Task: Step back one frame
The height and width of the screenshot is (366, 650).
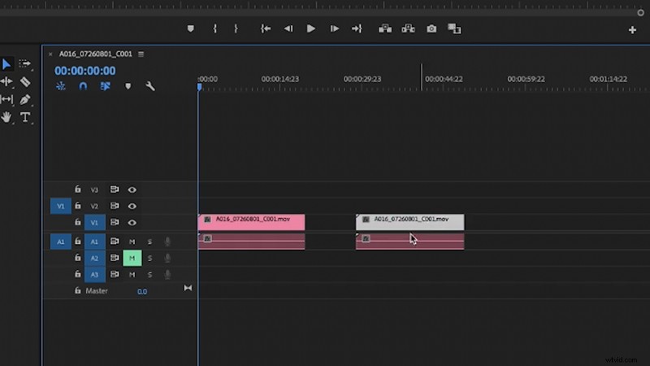Action: pyautogui.click(x=288, y=28)
